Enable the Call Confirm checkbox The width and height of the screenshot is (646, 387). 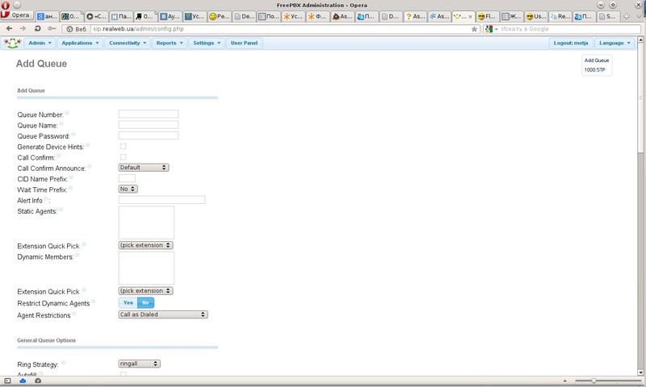(124, 157)
